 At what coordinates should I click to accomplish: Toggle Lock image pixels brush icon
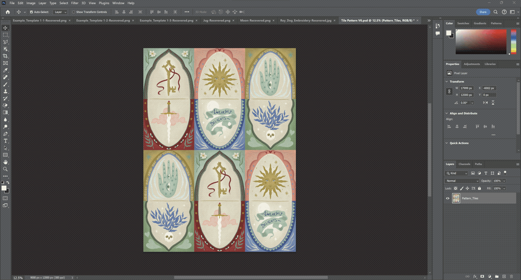coord(462,189)
